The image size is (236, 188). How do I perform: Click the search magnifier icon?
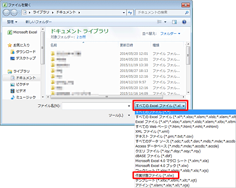pyautogui.click(x=186, y=13)
